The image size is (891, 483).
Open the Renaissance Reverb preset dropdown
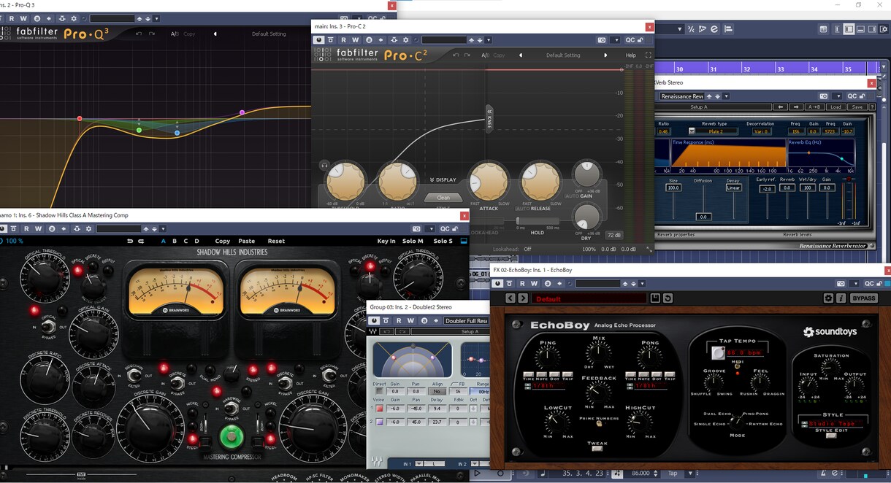click(x=726, y=96)
